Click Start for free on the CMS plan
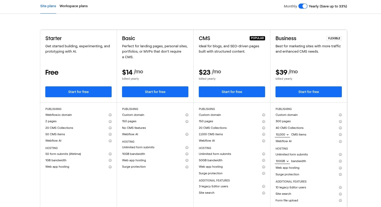Image resolution: width=381 pixels, height=207 pixels. tap(232, 92)
